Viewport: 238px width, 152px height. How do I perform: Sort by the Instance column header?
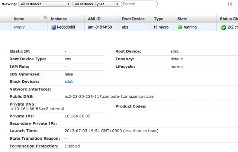pos(66,19)
